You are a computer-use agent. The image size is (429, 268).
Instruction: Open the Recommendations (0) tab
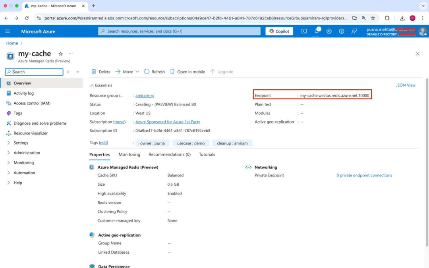pyautogui.click(x=169, y=154)
